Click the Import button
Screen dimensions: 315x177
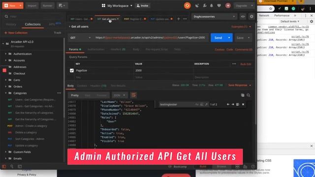click(31, 5)
